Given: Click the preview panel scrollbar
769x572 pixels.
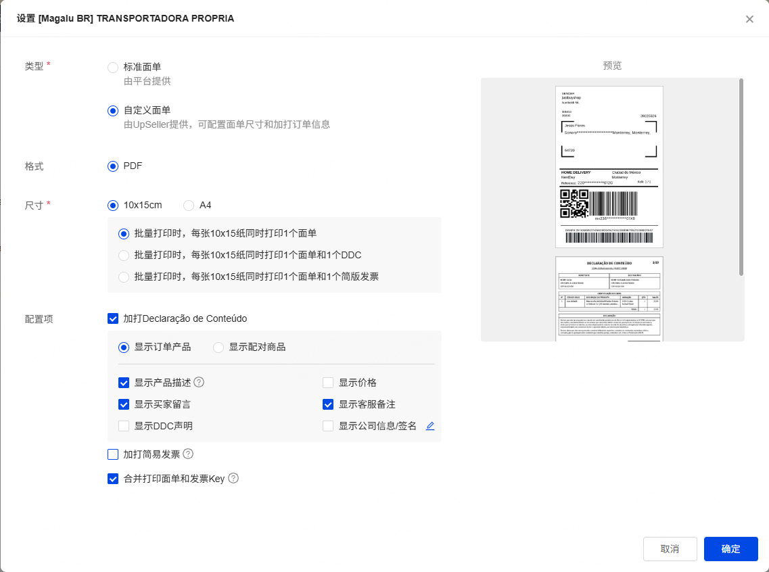Looking at the screenshot, I should click(741, 177).
